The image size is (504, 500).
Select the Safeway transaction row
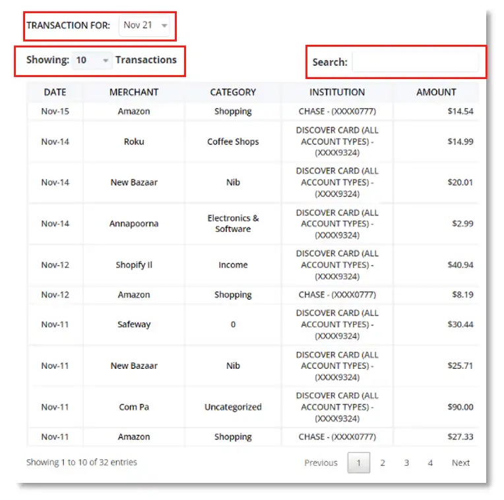pyautogui.click(x=134, y=324)
